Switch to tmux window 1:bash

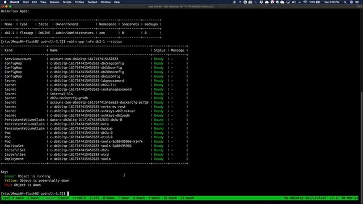click(33, 198)
